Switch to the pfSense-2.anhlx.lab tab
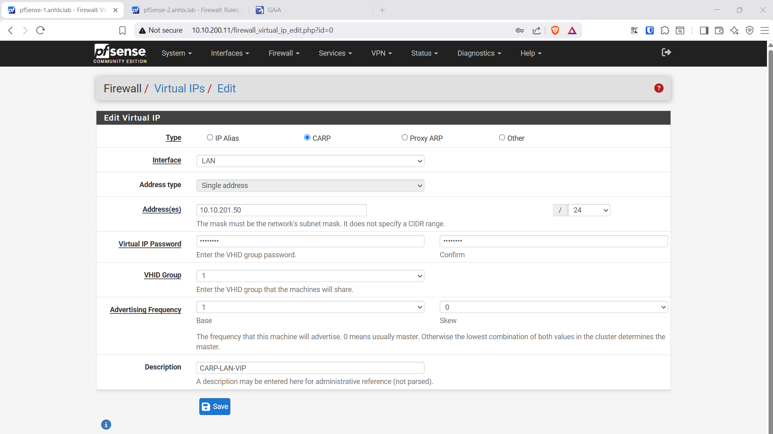This screenshot has height=434, width=773. pos(188,10)
